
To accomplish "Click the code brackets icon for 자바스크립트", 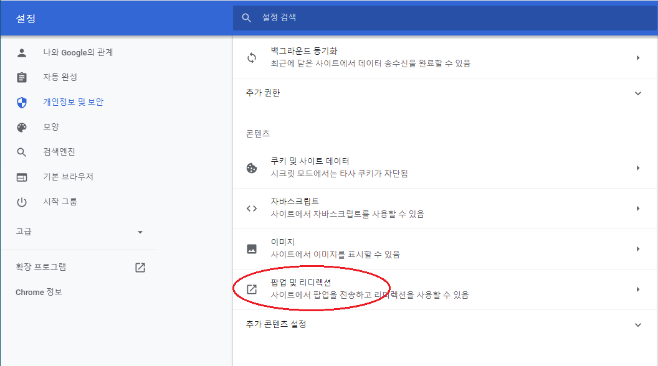I will click(252, 209).
